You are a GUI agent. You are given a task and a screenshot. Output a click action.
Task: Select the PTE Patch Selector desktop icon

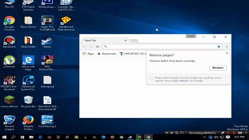click(x=28, y=5)
